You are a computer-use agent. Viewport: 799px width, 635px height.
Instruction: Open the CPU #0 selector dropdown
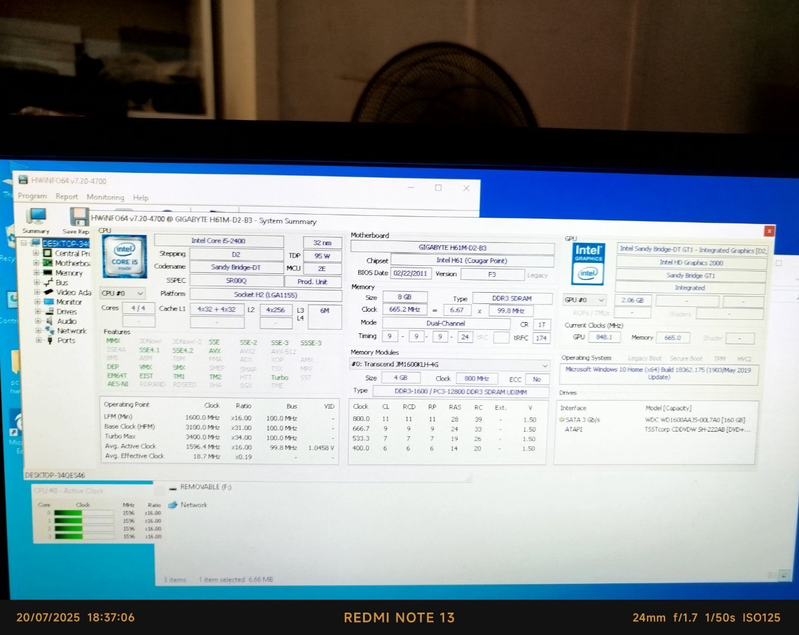(122, 293)
